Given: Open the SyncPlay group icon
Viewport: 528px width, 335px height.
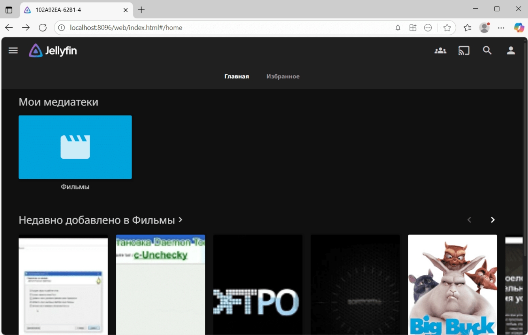Looking at the screenshot, I should (440, 51).
